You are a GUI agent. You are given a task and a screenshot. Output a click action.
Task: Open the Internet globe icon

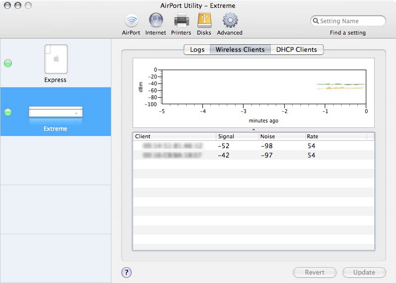pyautogui.click(x=155, y=20)
